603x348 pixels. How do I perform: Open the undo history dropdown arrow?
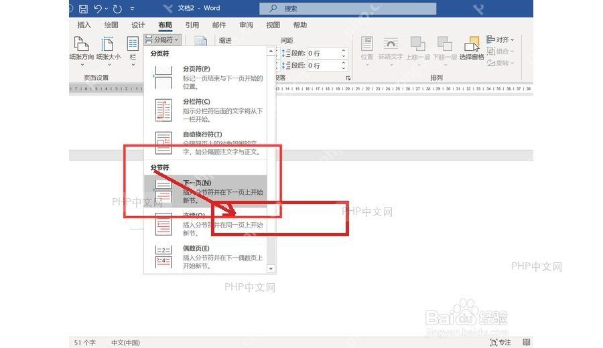(106, 9)
